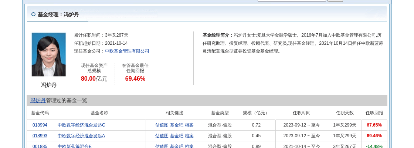Click the 任职起始日期 2021-10-14 text
Image resolution: width=414 pixels, height=148 pixels.
[x=101, y=43]
